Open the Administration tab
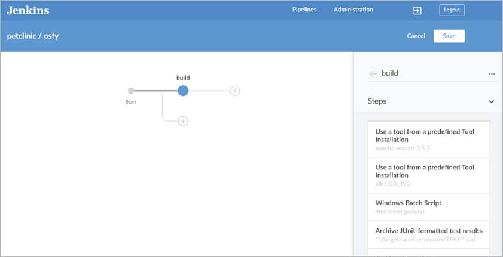The width and height of the screenshot is (503, 257). [353, 10]
